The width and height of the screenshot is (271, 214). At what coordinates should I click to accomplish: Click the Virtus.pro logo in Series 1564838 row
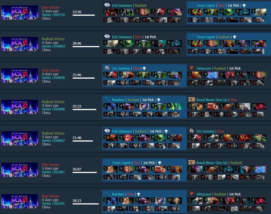click(x=191, y=68)
